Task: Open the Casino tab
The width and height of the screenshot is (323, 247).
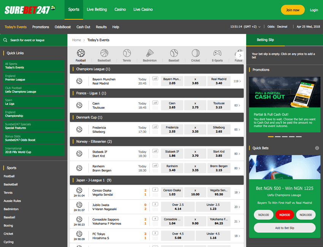Action: pos(120,10)
